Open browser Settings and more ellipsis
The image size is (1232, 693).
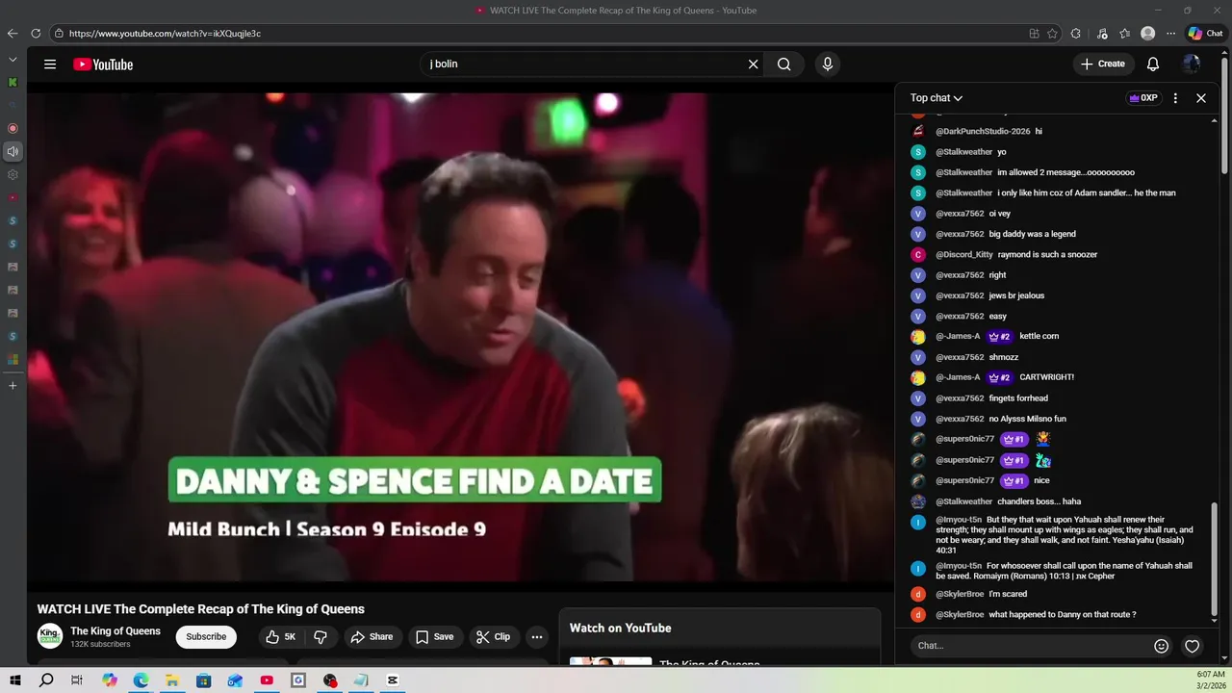[x=1170, y=34]
